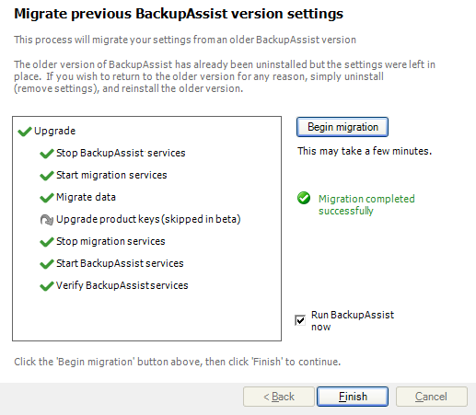
Task: Click the Migration completed successfully message
Action: [x=366, y=204]
